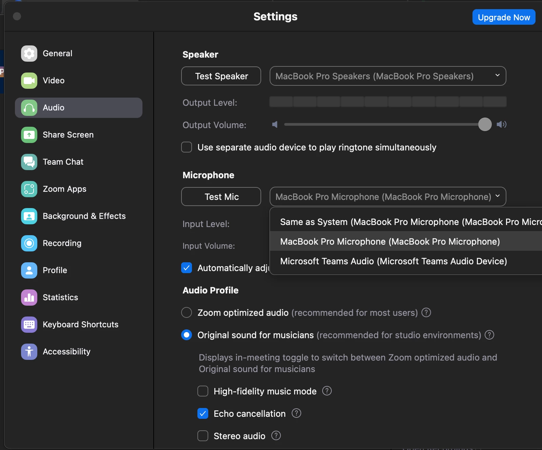
Task: Click the Output Volume slider handle
Action: pyautogui.click(x=485, y=124)
